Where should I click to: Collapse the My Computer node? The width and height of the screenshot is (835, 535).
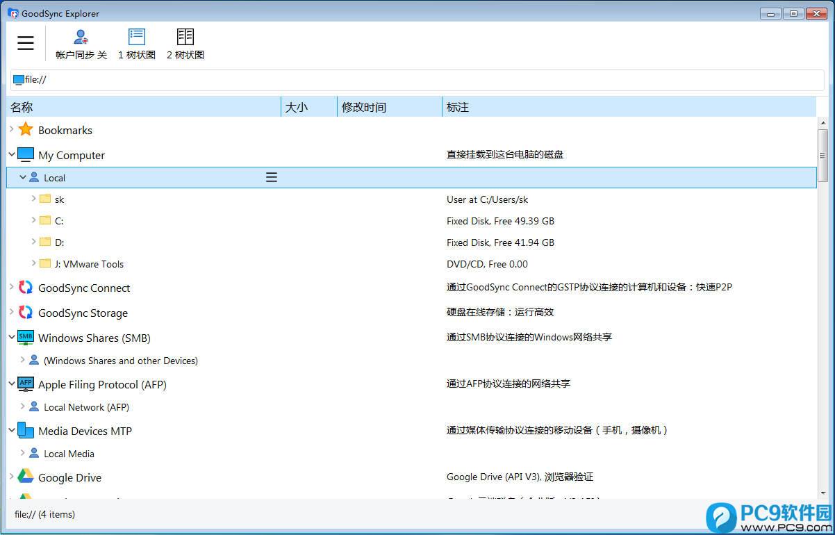coord(12,154)
